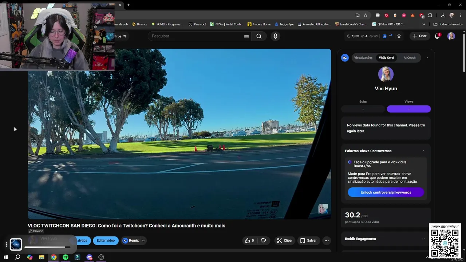This screenshot has width=466, height=262.
Task: Switch to Visualizações tab
Action: pyautogui.click(x=363, y=57)
